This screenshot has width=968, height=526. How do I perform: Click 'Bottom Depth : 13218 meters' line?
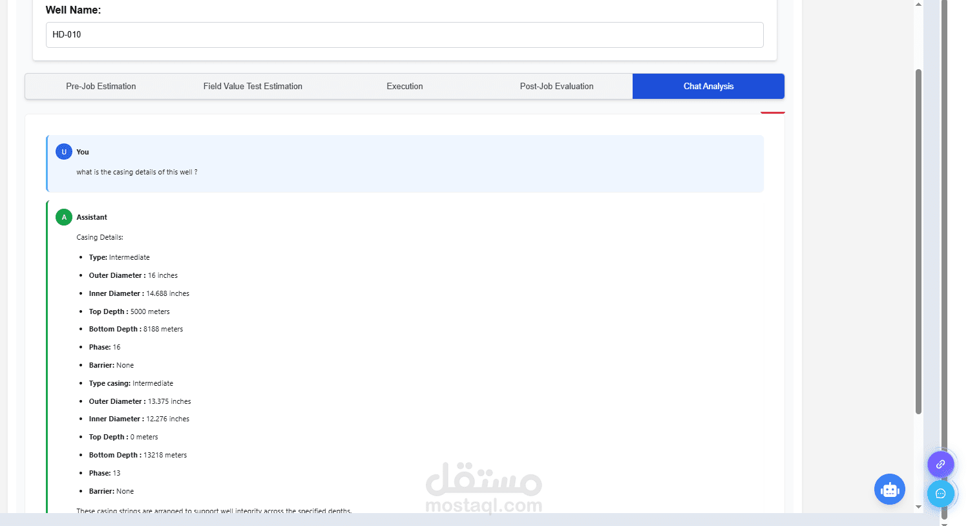[x=138, y=455]
